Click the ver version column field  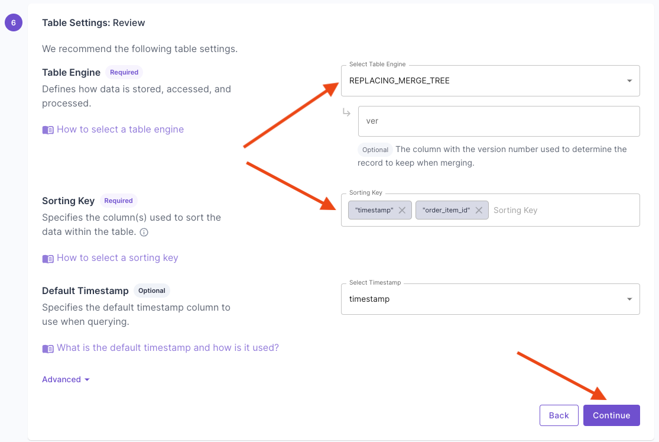pos(498,121)
